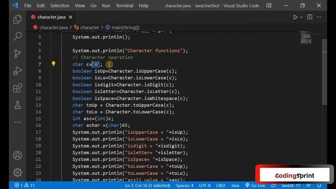Click the VS Code logo icon
The width and height of the screenshot is (336, 189).
click(15, 5)
